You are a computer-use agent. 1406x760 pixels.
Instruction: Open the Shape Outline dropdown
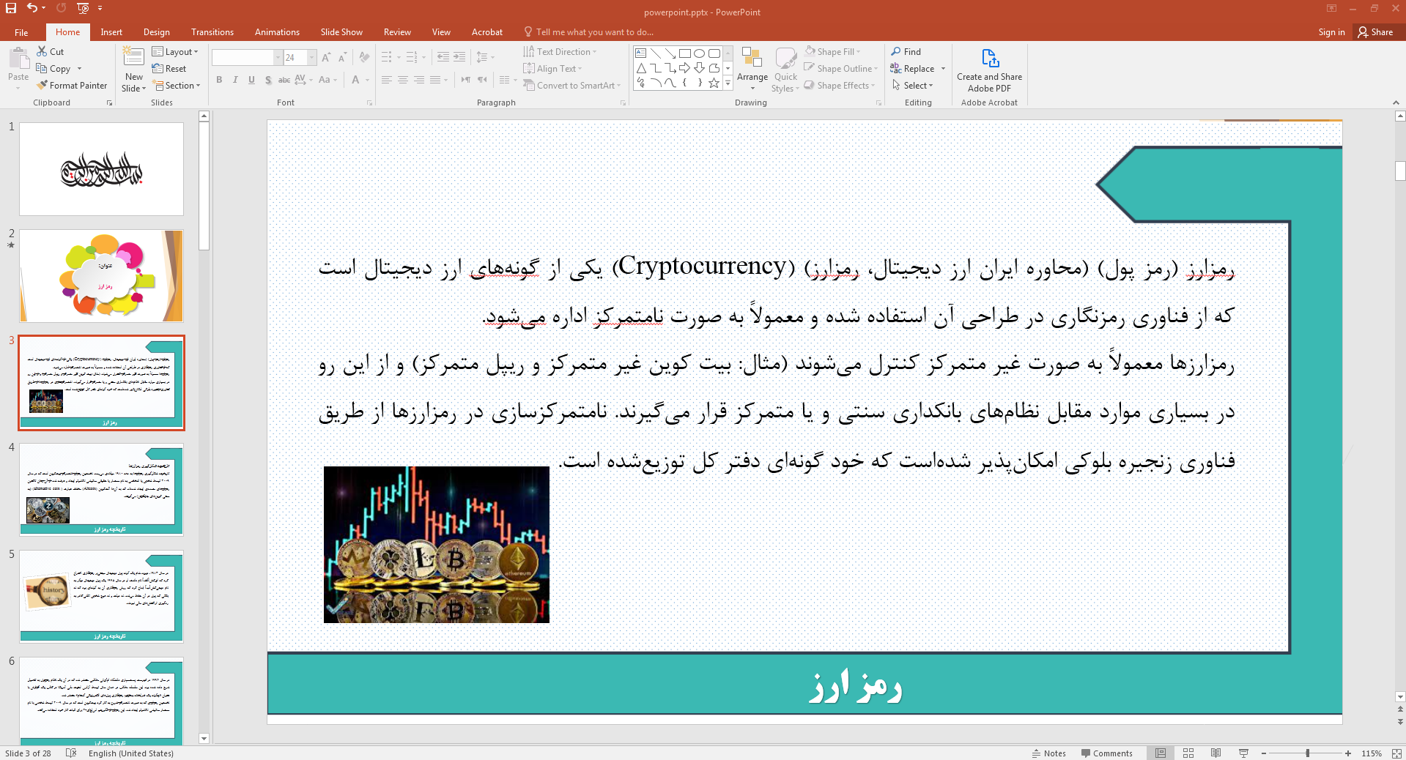[x=841, y=69]
